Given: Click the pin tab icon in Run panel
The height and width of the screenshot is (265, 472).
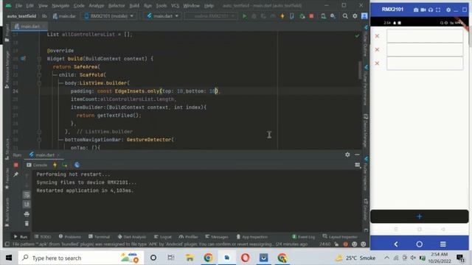Looking at the screenshot, I should [16, 174].
